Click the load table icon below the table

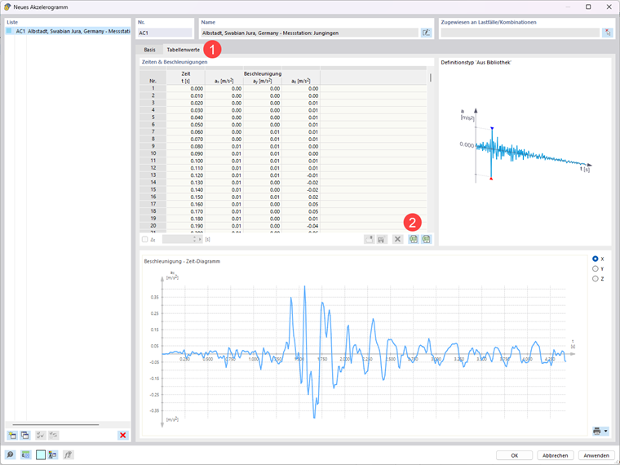pyautogui.click(x=369, y=239)
